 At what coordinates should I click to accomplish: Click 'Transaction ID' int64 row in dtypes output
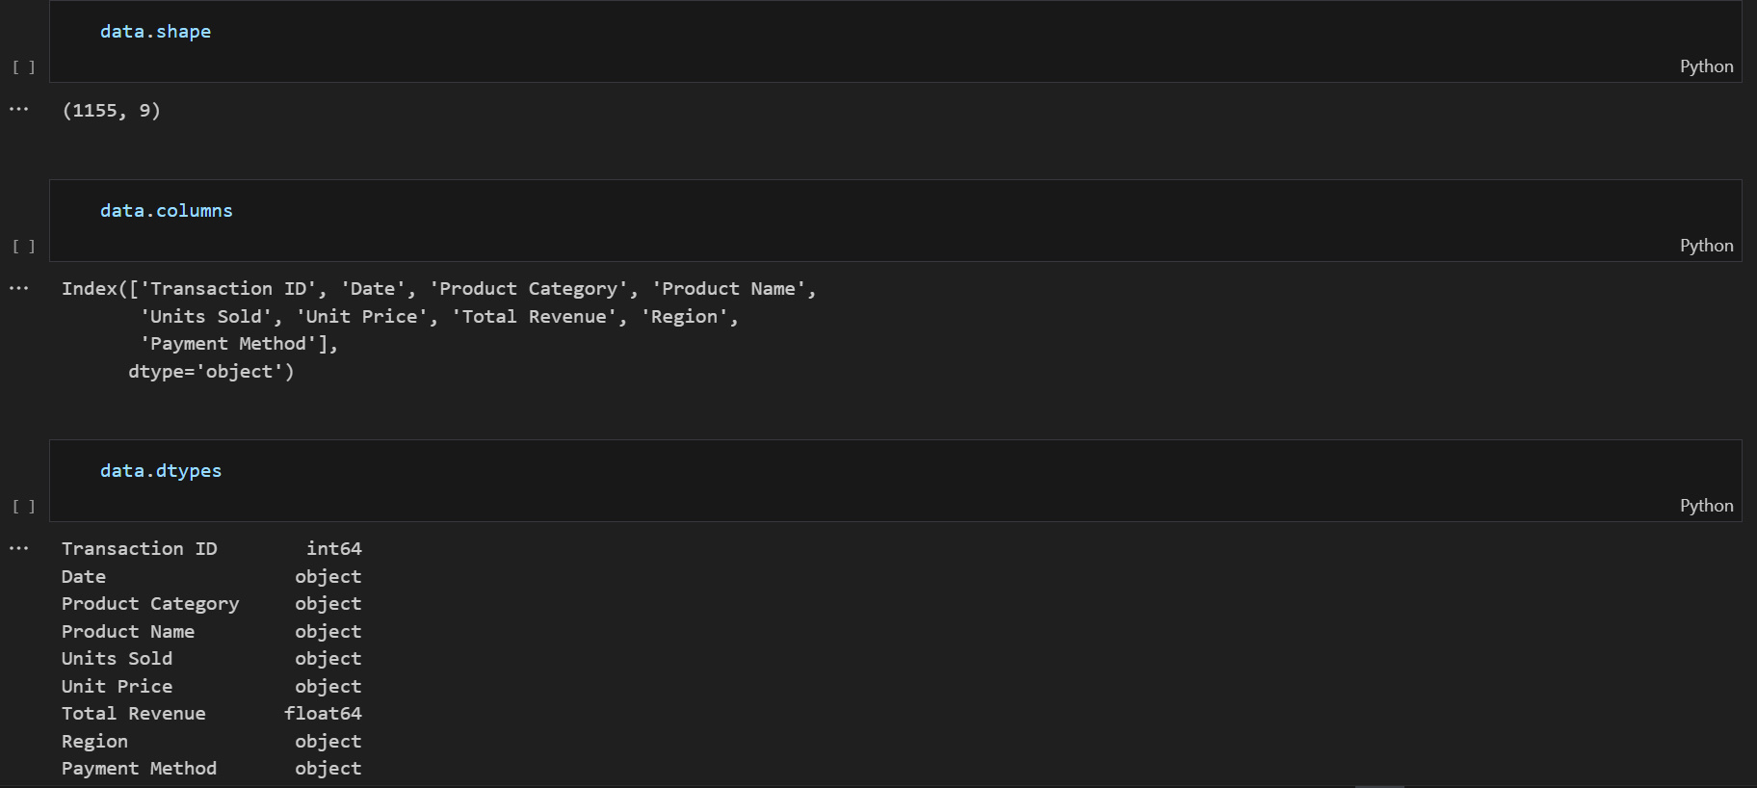(x=211, y=549)
